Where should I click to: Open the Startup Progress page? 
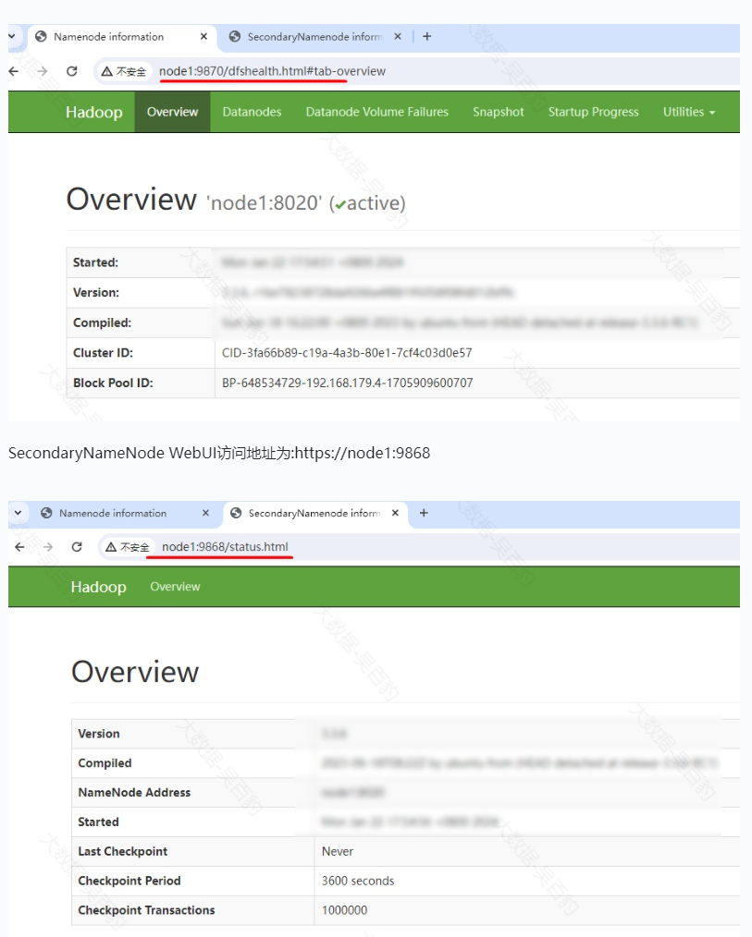click(594, 112)
